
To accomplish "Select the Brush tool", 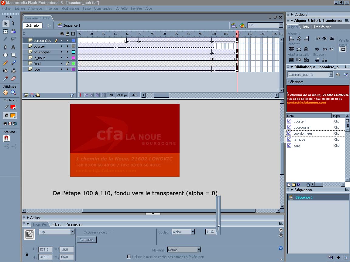I will click(13, 63).
